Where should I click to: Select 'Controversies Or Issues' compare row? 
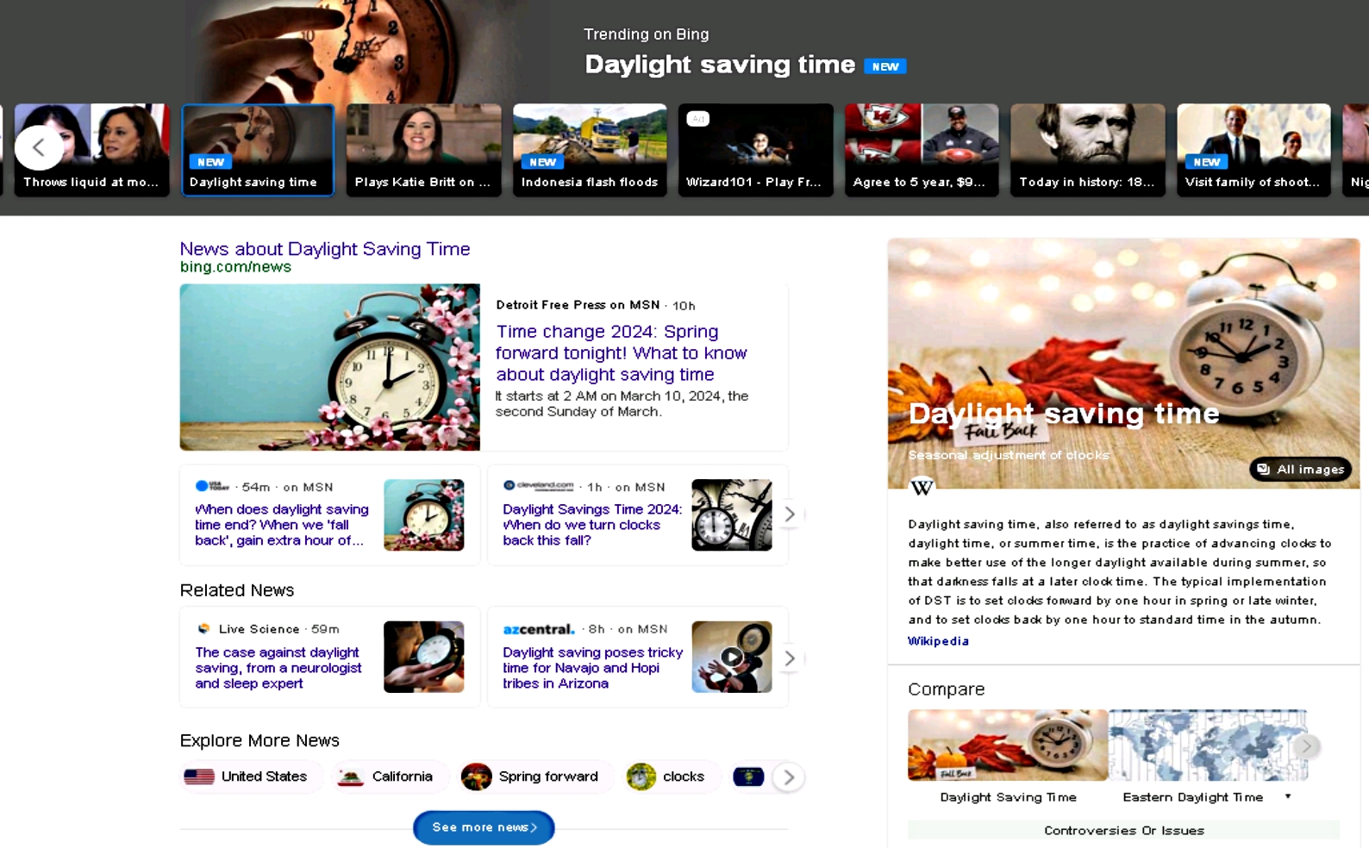point(1123,831)
